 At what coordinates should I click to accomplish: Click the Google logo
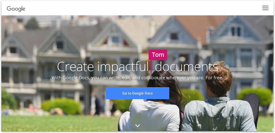tap(16, 9)
